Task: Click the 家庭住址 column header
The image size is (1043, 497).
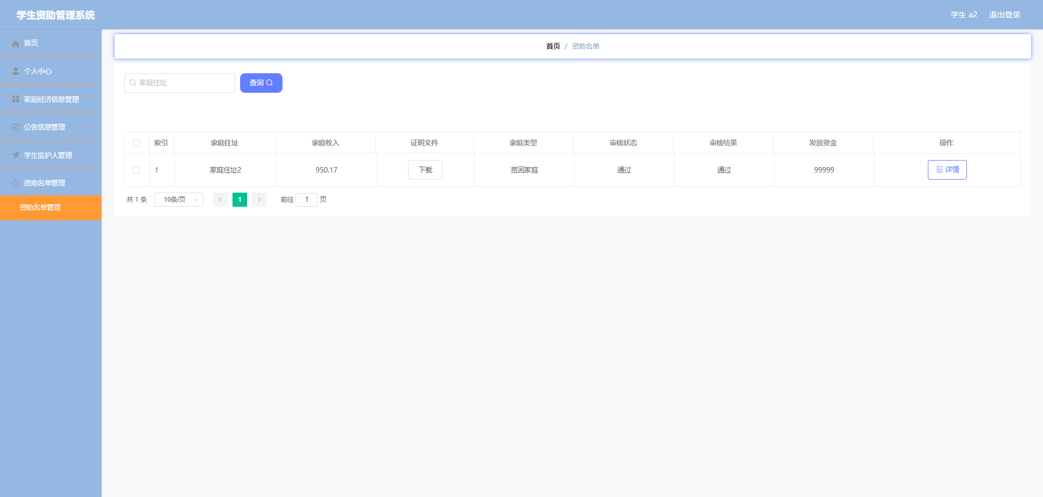Action: (224, 143)
